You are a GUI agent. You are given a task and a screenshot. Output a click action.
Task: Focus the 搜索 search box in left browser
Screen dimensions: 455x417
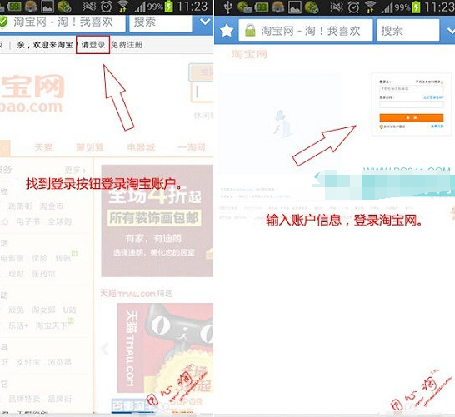click(x=161, y=22)
